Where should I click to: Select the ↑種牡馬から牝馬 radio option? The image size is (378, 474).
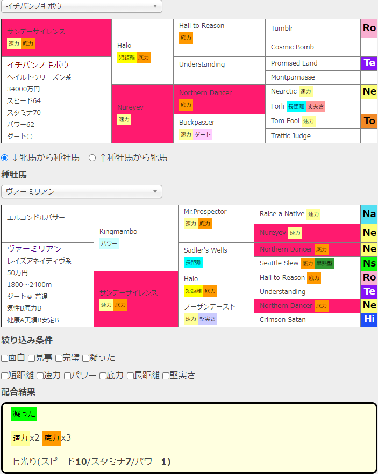tap(92, 157)
